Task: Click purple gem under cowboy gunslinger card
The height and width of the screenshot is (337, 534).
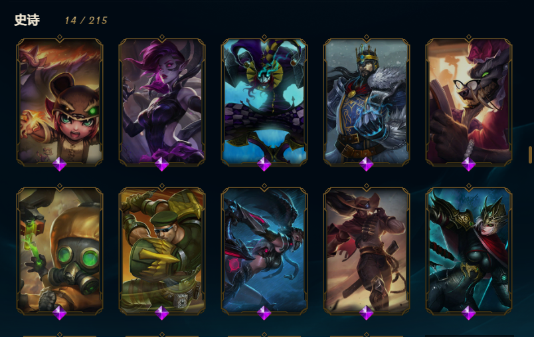Action: pyautogui.click(x=367, y=313)
